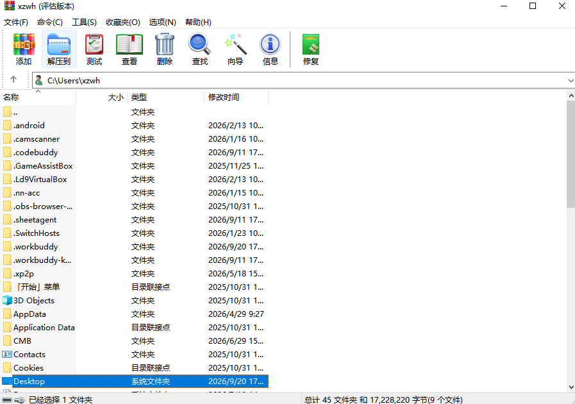The image size is (575, 404).
Task: Select the .codebuddy folder
Action: pyautogui.click(x=134, y=152)
